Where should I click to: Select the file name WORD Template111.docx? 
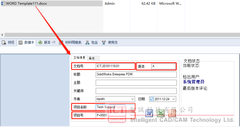(x=26, y=3)
